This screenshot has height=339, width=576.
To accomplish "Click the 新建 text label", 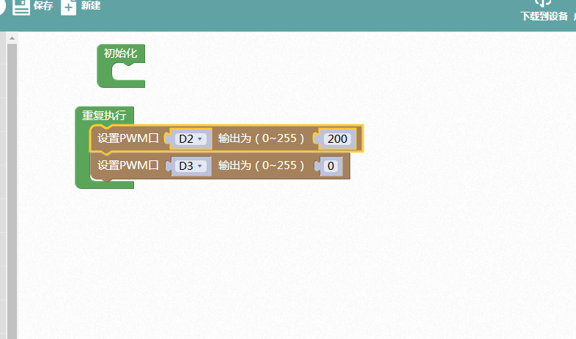I will [x=90, y=6].
